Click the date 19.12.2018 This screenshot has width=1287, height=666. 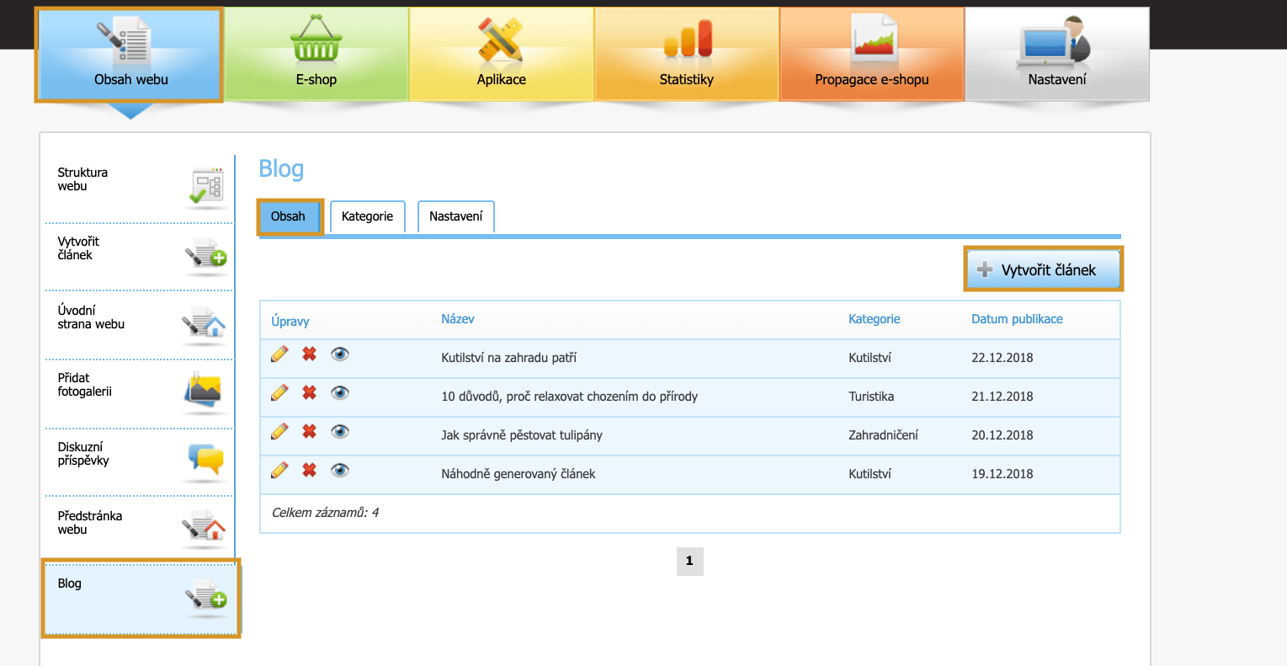1002,474
